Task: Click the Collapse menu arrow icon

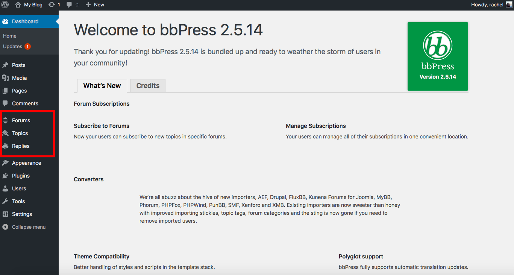Action: click(x=5, y=227)
